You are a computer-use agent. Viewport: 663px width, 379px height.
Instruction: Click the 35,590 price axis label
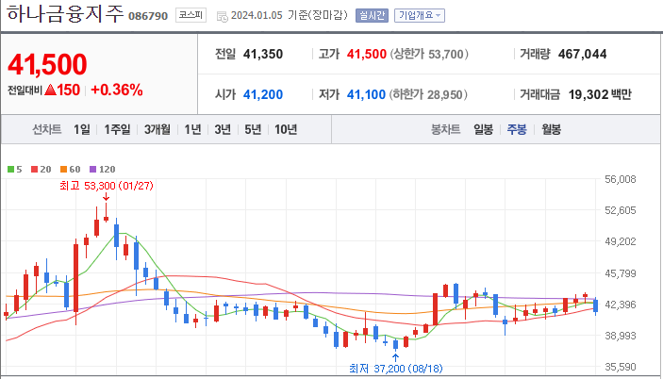tap(621, 367)
